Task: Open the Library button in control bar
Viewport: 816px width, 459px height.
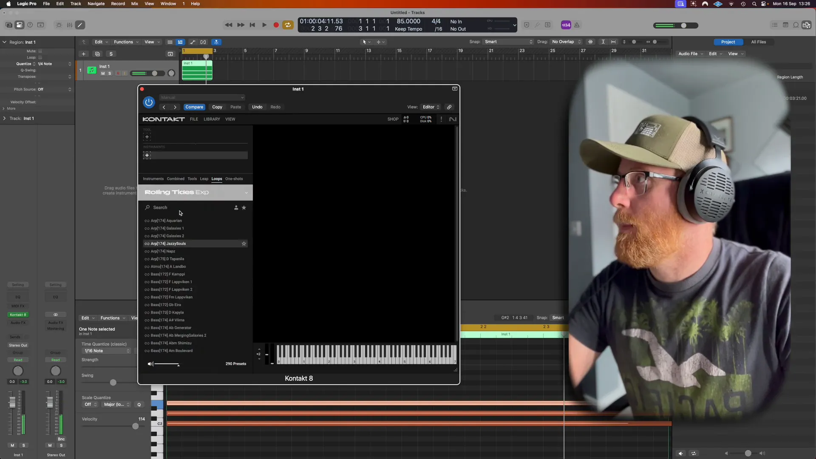Action: click(x=8, y=25)
